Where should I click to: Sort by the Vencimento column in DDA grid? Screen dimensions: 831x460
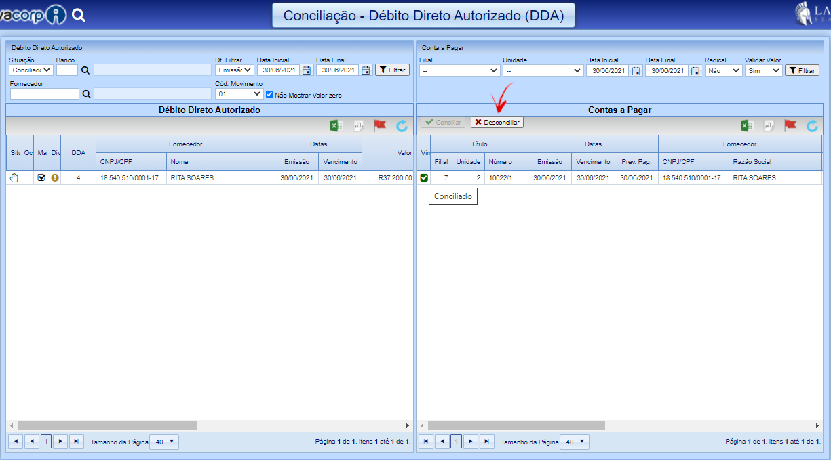340,162
